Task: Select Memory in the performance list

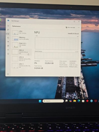Action: click(21, 38)
